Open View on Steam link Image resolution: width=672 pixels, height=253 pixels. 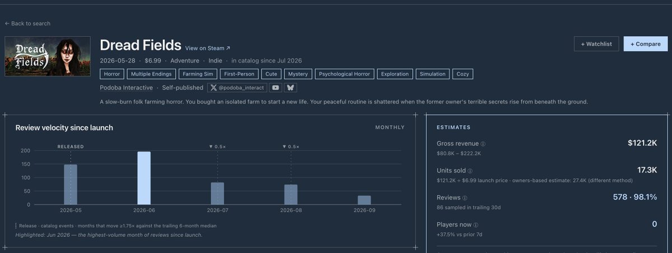tap(207, 49)
